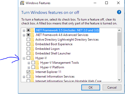Image resolution: width=125 pixels, height=94 pixels.
Task: Expand the Internet Information Services node
Action: tap(24, 77)
